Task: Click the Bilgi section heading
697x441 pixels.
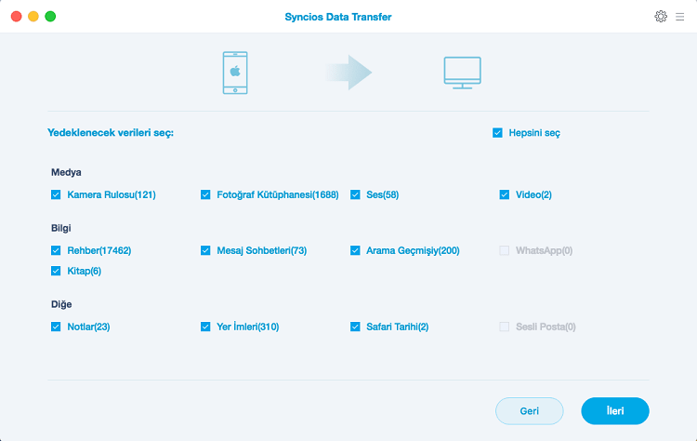Action: pos(61,228)
